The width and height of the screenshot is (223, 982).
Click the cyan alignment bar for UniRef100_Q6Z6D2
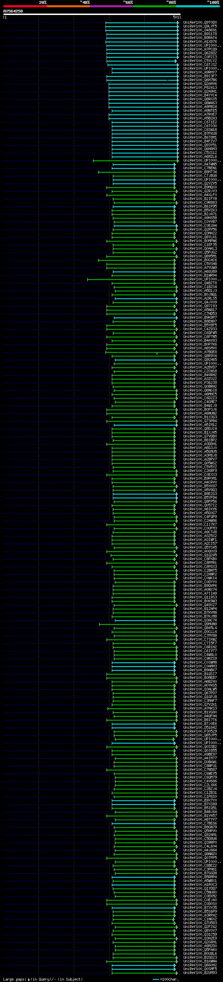[143, 53]
